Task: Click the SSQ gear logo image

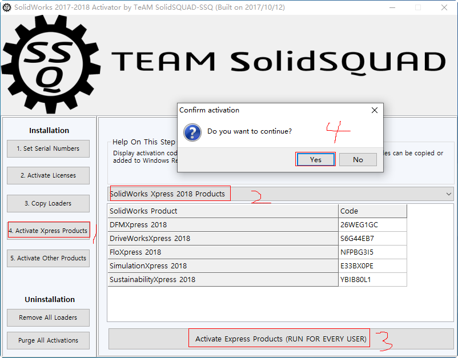Action: click(51, 65)
